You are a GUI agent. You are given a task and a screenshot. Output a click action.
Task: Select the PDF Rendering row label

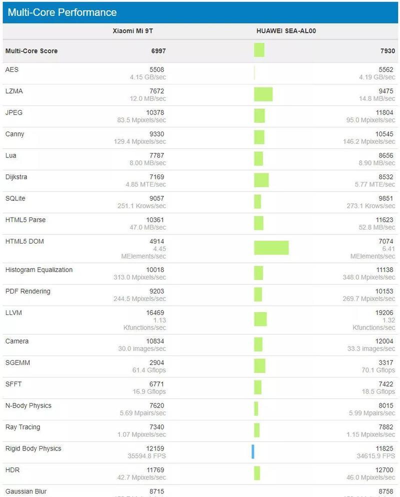click(28, 291)
